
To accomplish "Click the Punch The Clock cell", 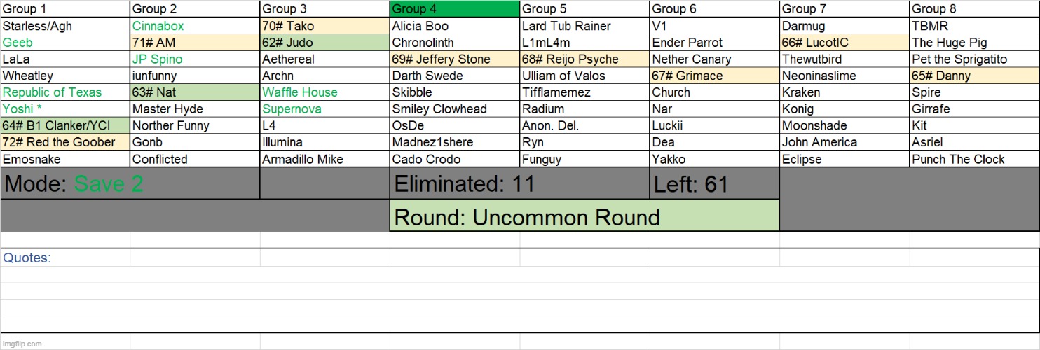I will 975,159.
